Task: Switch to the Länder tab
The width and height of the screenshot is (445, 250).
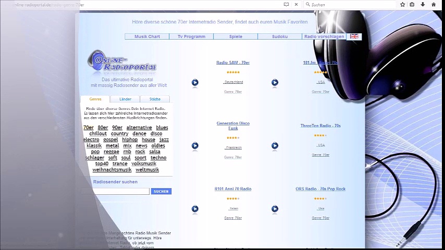Action: click(x=125, y=99)
